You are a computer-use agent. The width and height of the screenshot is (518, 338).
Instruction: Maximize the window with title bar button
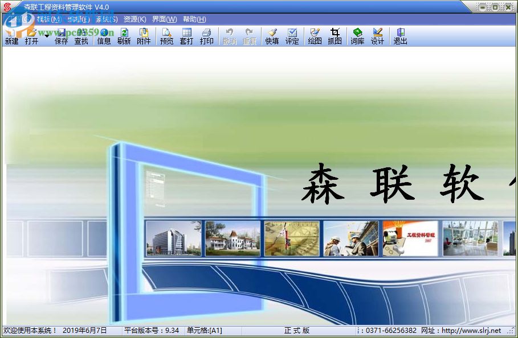[495, 7]
